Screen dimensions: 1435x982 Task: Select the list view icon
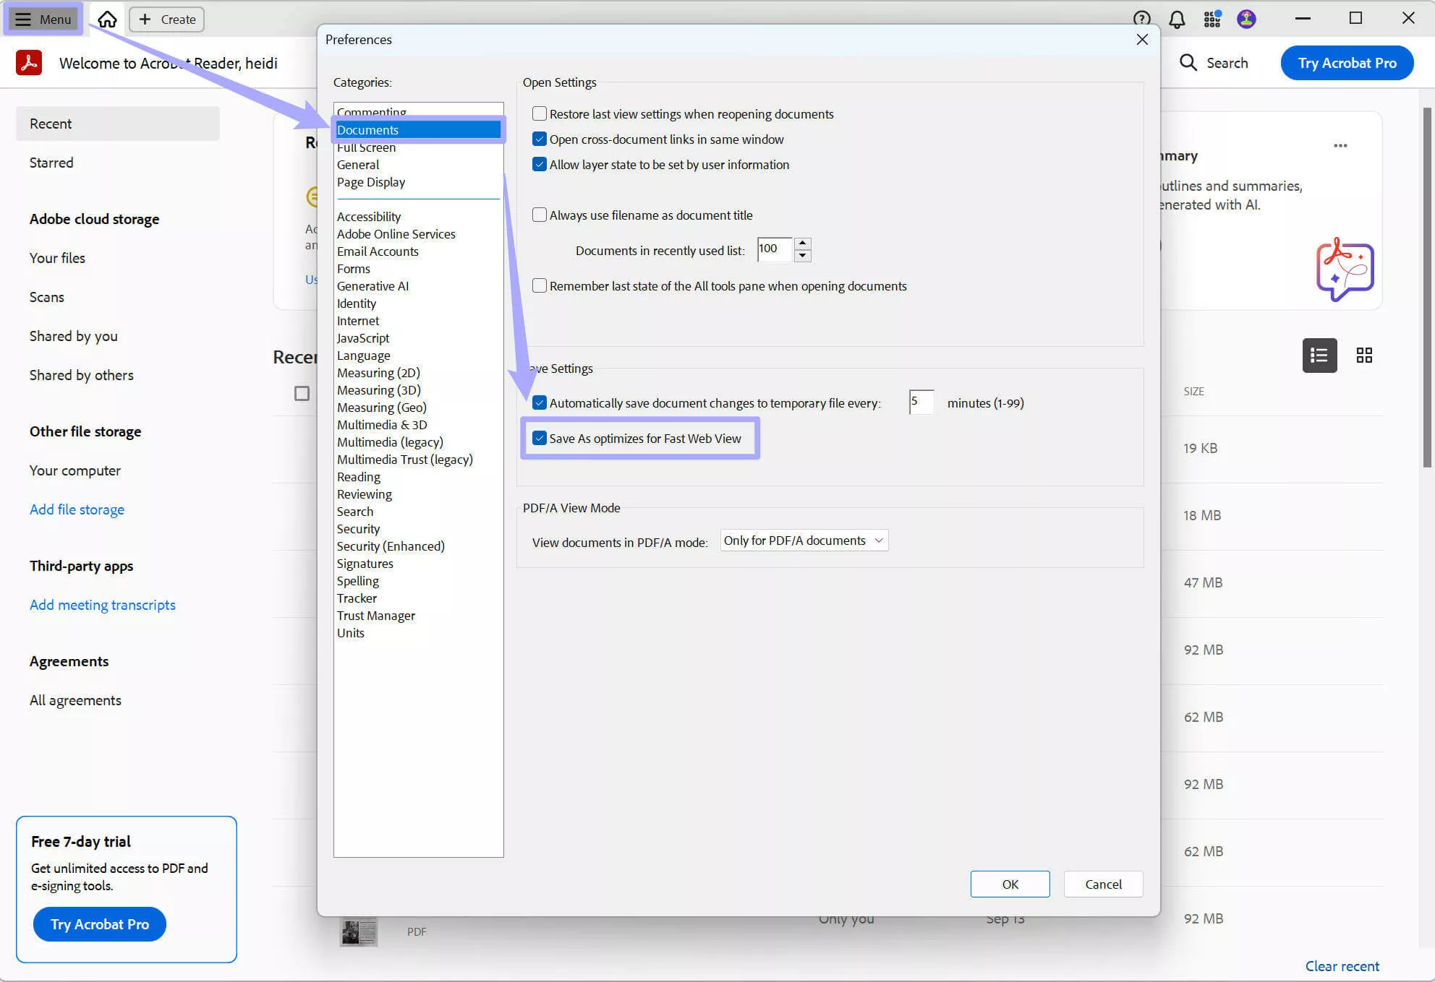click(1319, 355)
